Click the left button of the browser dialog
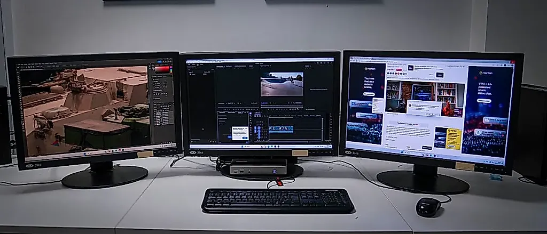This screenshot has width=547, height=234. 429,115
